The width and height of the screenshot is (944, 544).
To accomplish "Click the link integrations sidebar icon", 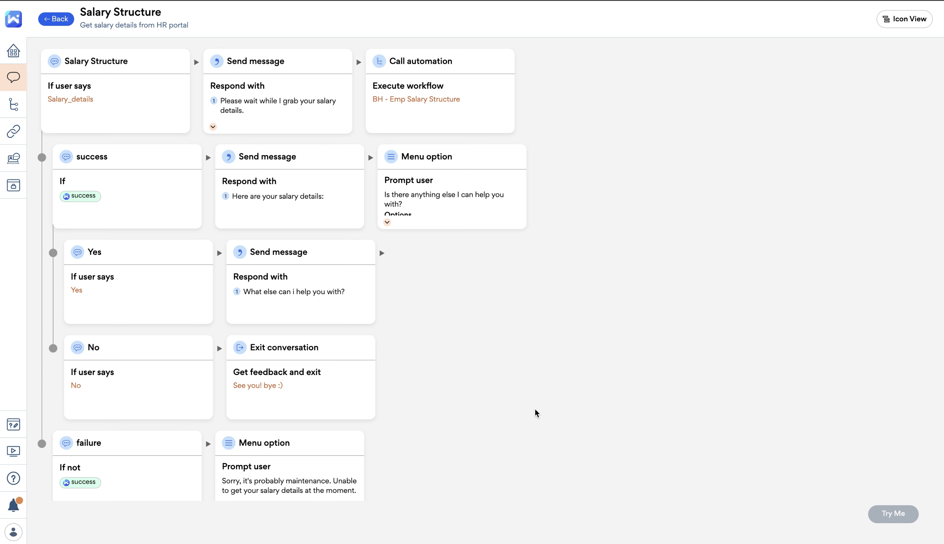I will point(13,131).
